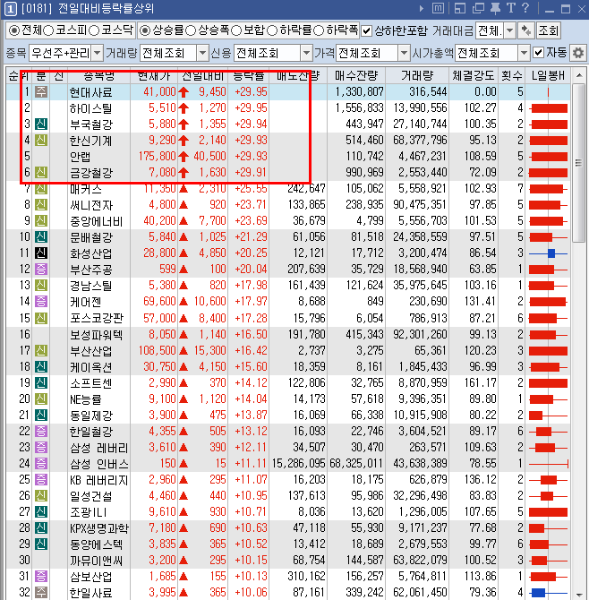Click the scrollbar down arrow
The image size is (589, 600).
(579, 593)
